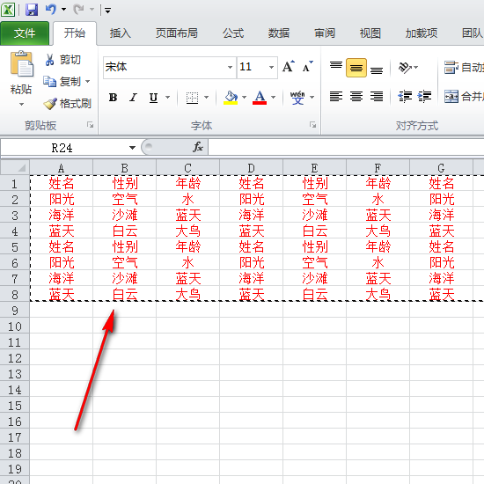Switch to the 开始 tab
Viewport: 484px width, 484px height.
click(x=75, y=33)
